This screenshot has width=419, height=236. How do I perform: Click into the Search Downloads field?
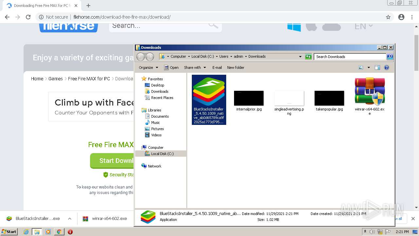tap(350, 57)
